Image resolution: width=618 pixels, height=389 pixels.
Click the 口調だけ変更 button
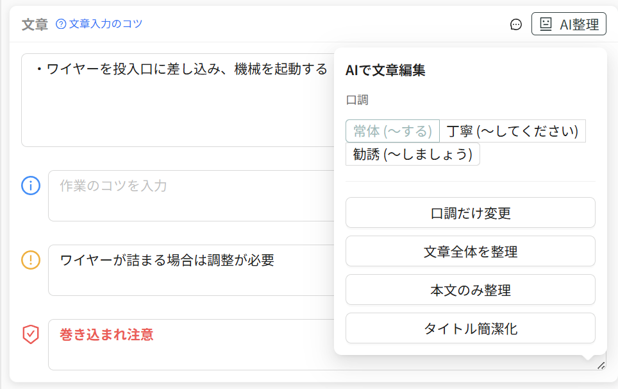[x=470, y=212]
